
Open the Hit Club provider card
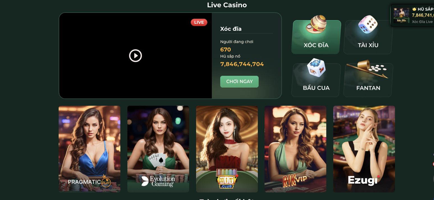(227, 149)
